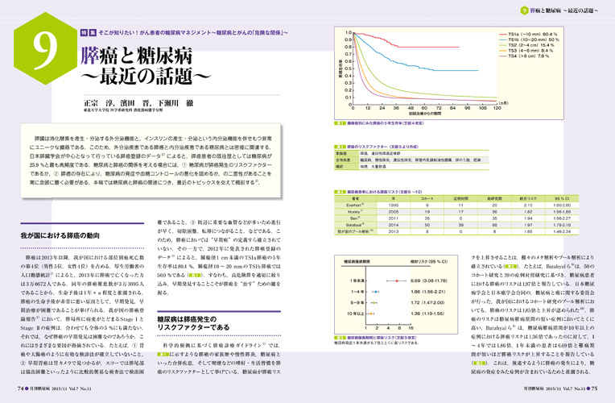Screen dimensions: 615x403
Task: Click the running header text 膵癌と糖尿病 ～最近の話題～
Action: tap(564, 10)
